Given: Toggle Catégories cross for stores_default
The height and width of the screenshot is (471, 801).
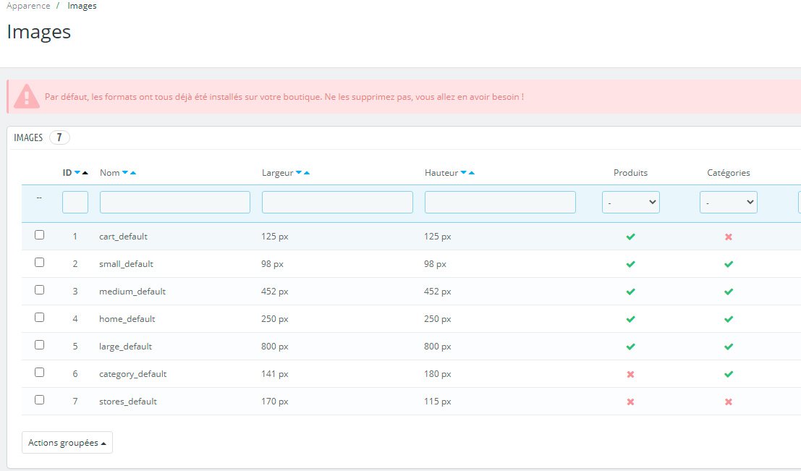Looking at the screenshot, I should coord(729,402).
